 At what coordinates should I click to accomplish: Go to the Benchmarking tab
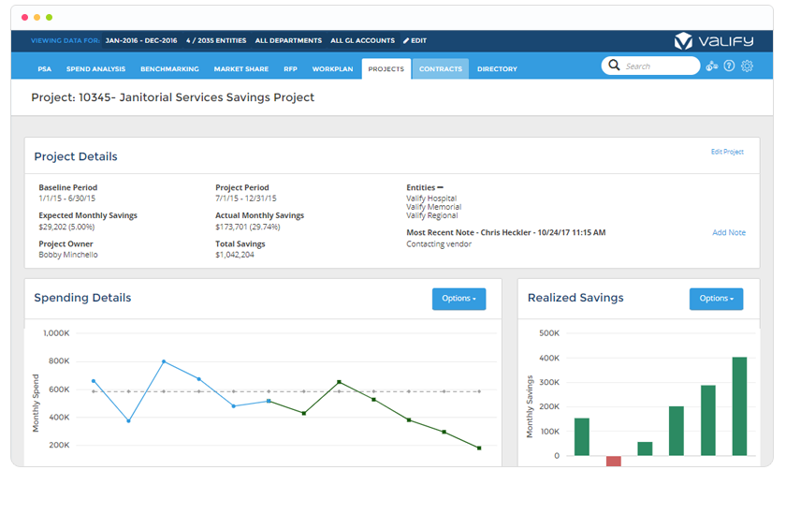pyautogui.click(x=169, y=69)
